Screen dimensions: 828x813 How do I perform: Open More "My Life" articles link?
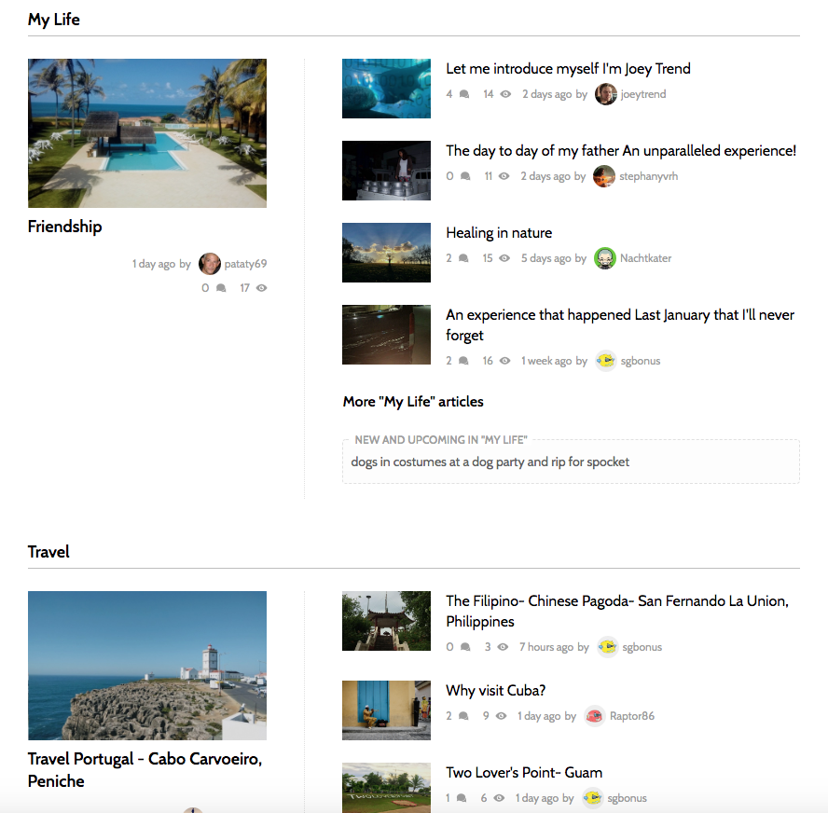(x=413, y=402)
